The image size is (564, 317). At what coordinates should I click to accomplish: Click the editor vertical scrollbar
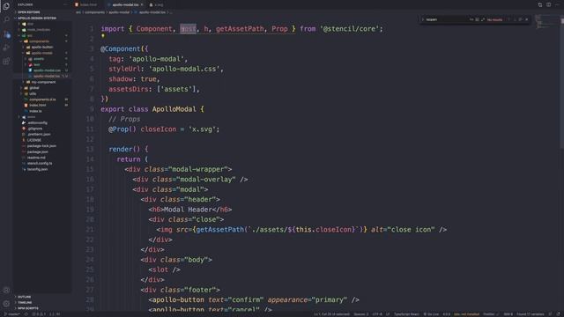[x=562, y=83]
